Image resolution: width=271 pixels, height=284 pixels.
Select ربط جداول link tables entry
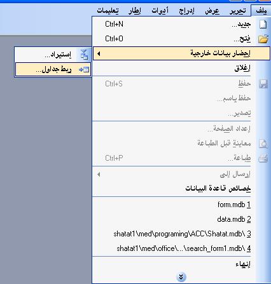tap(53, 69)
